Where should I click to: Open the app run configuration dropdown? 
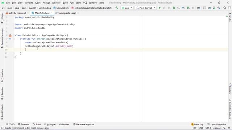click(127, 8)
